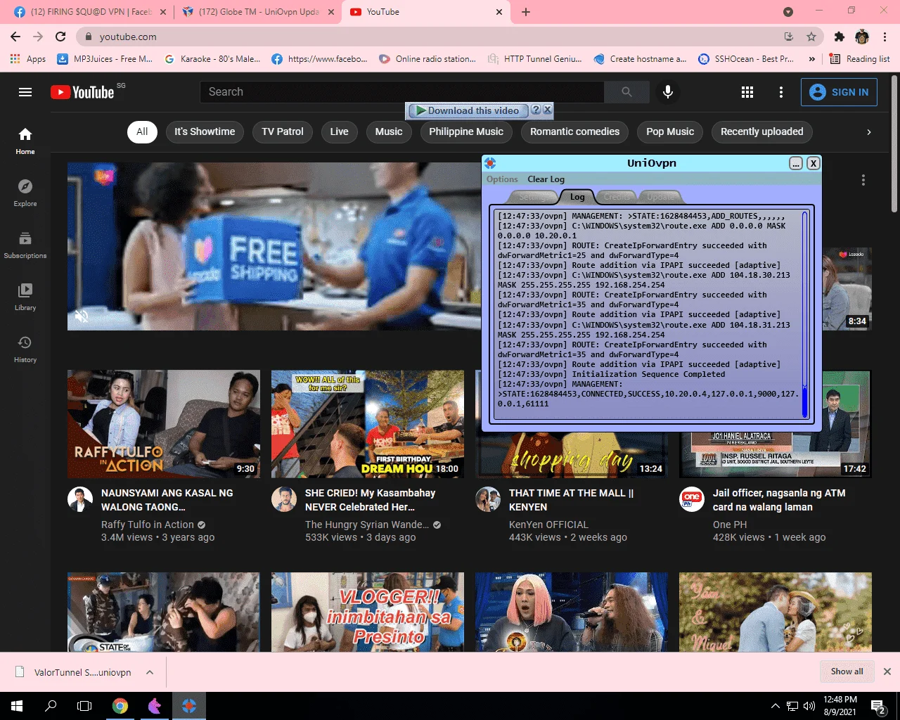The height and width of the screenshot is (720, 900).
Task: Select the TV Patrol chip
Action: [283, 131]
